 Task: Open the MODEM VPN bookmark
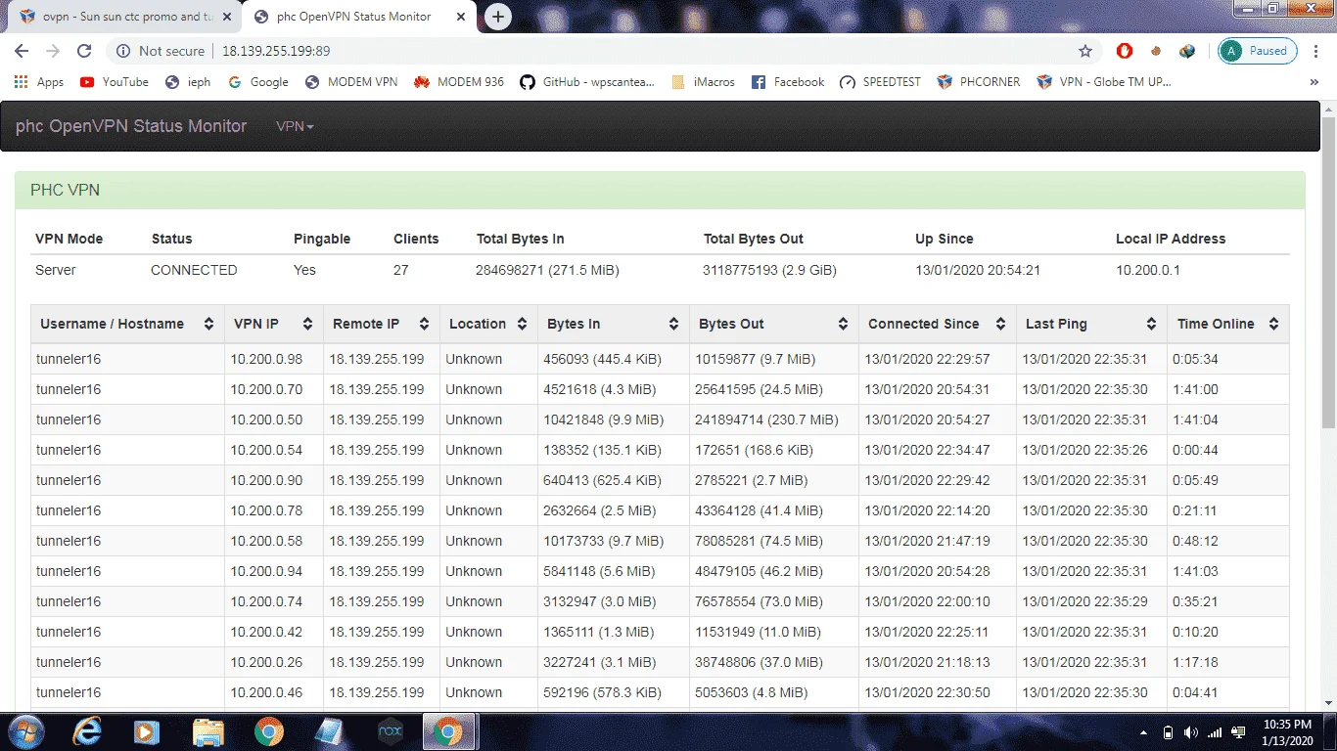(x=351, y=82)
